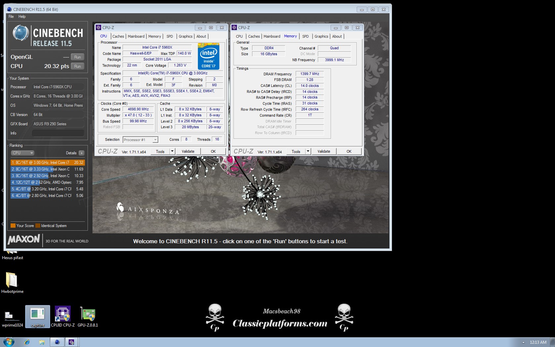Open About tab in left CPU-Z
This screenshot has height=347, width=555.
[201, 36]
